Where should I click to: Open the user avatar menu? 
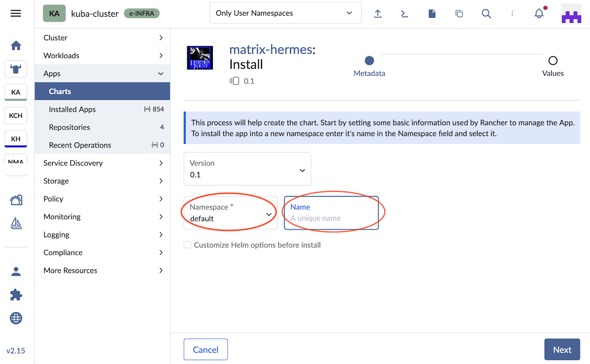(571, 13)
